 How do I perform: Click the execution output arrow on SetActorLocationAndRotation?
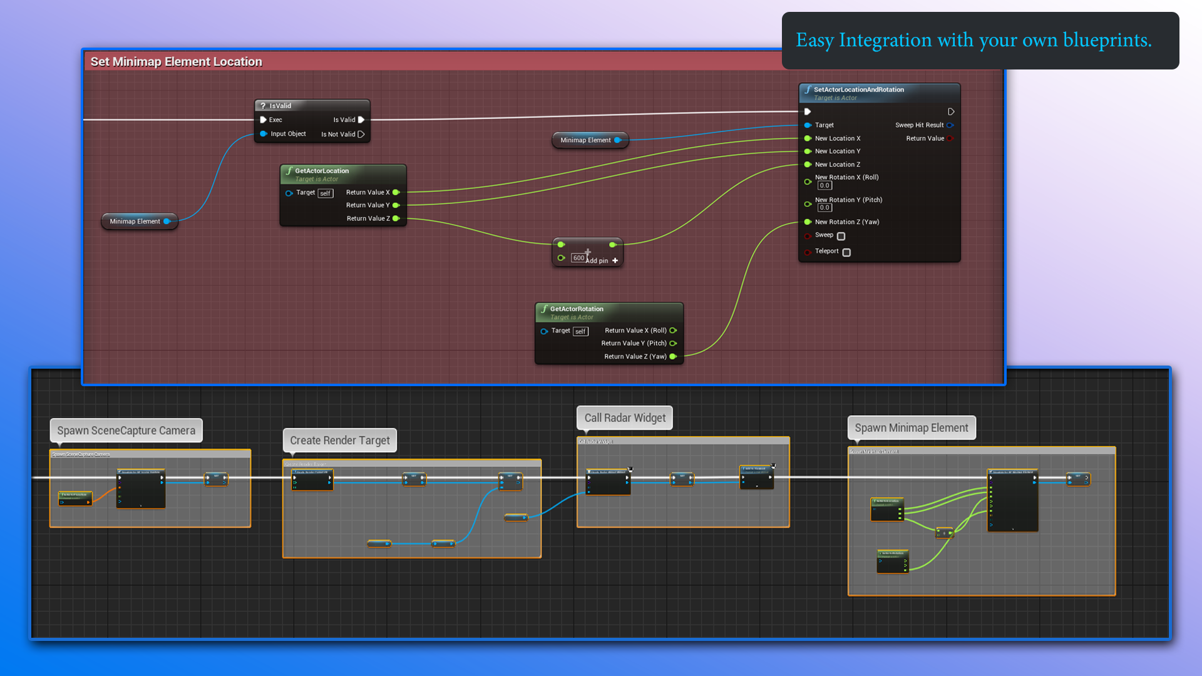(951, 111)
